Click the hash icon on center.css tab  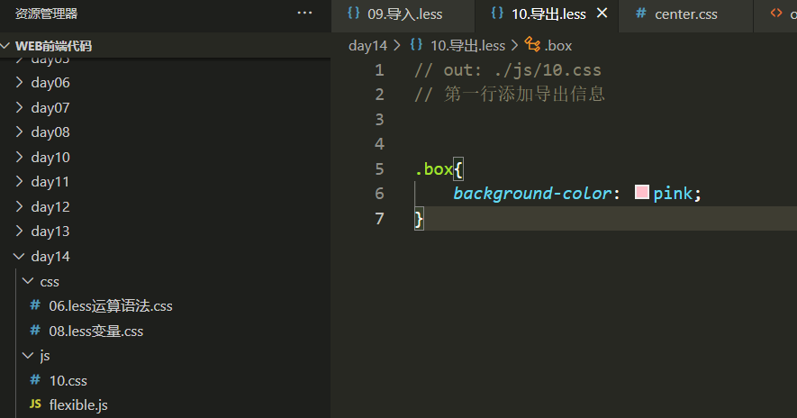tap(641, 14)
